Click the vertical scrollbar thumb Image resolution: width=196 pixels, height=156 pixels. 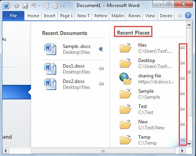tap(189, 72)
